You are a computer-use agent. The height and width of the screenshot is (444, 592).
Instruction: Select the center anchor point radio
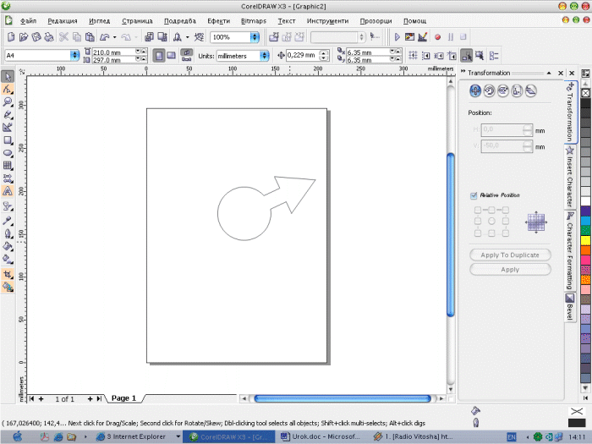(491, 222)
